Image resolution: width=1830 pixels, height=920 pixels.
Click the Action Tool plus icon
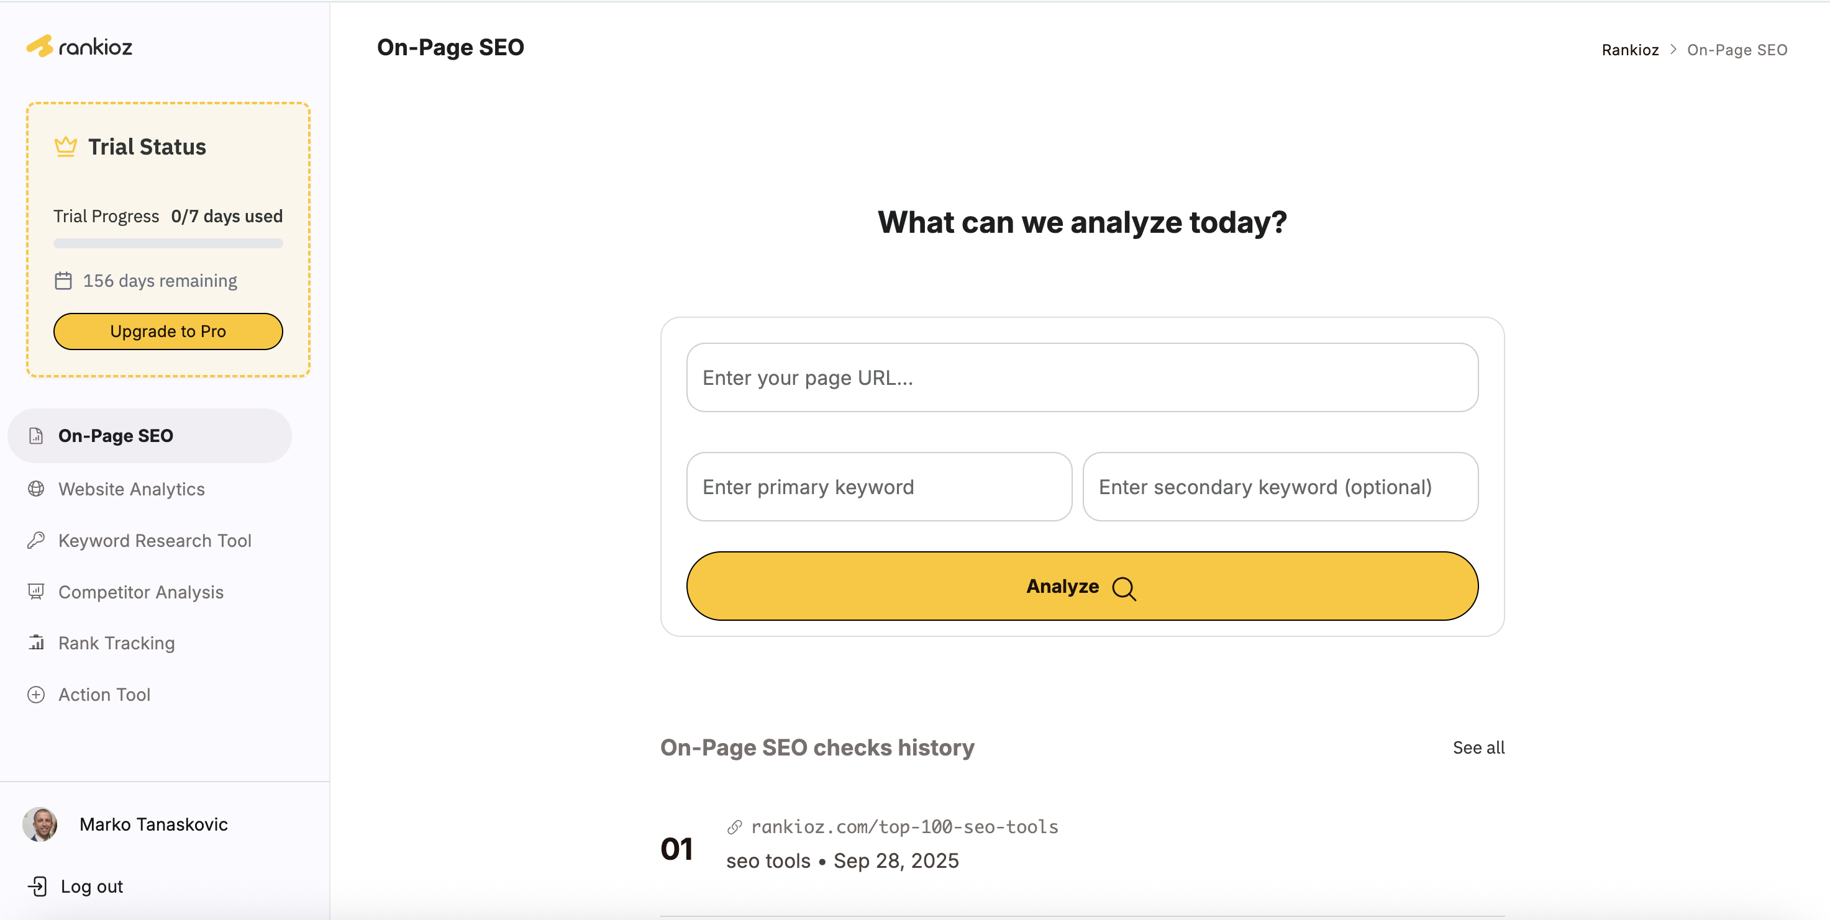36,694
